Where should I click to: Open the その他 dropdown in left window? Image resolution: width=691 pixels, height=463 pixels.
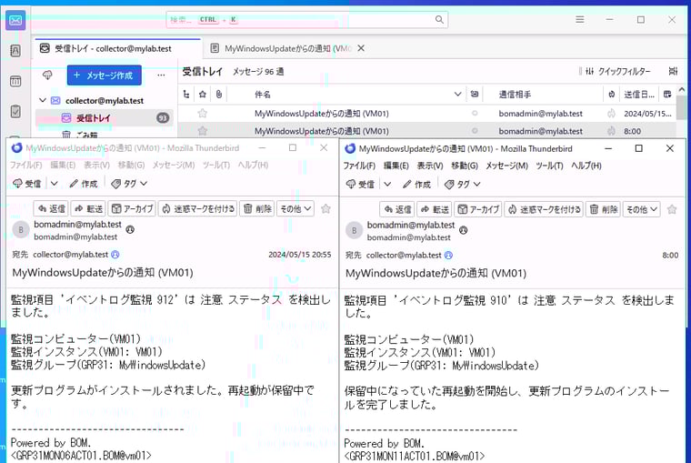[295, 208]
